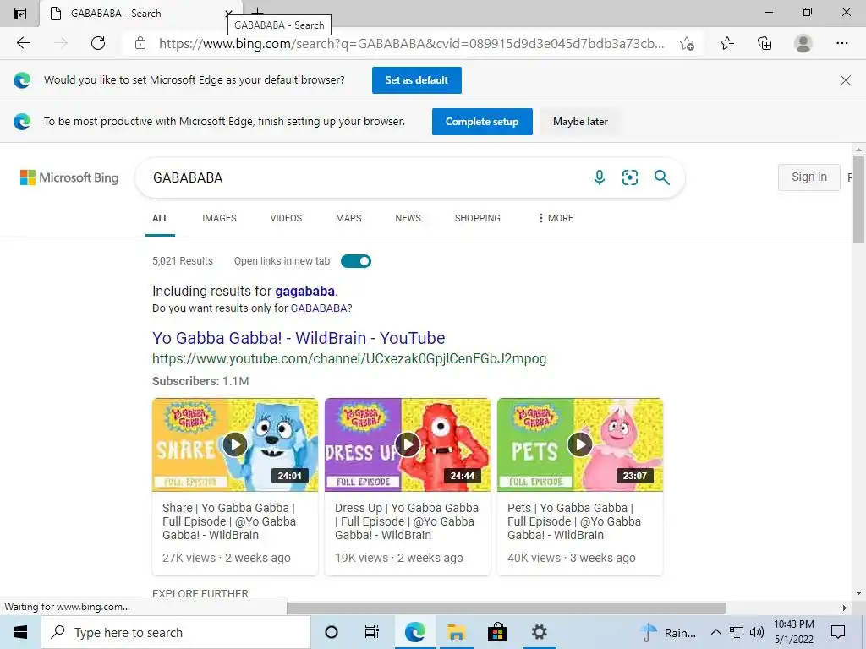Switch to the NEWS tab
Viewport: 866px width, 649px height.
tap(408, 219)
